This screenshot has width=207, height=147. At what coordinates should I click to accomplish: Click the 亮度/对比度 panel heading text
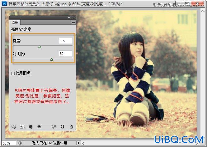point(21,29)
